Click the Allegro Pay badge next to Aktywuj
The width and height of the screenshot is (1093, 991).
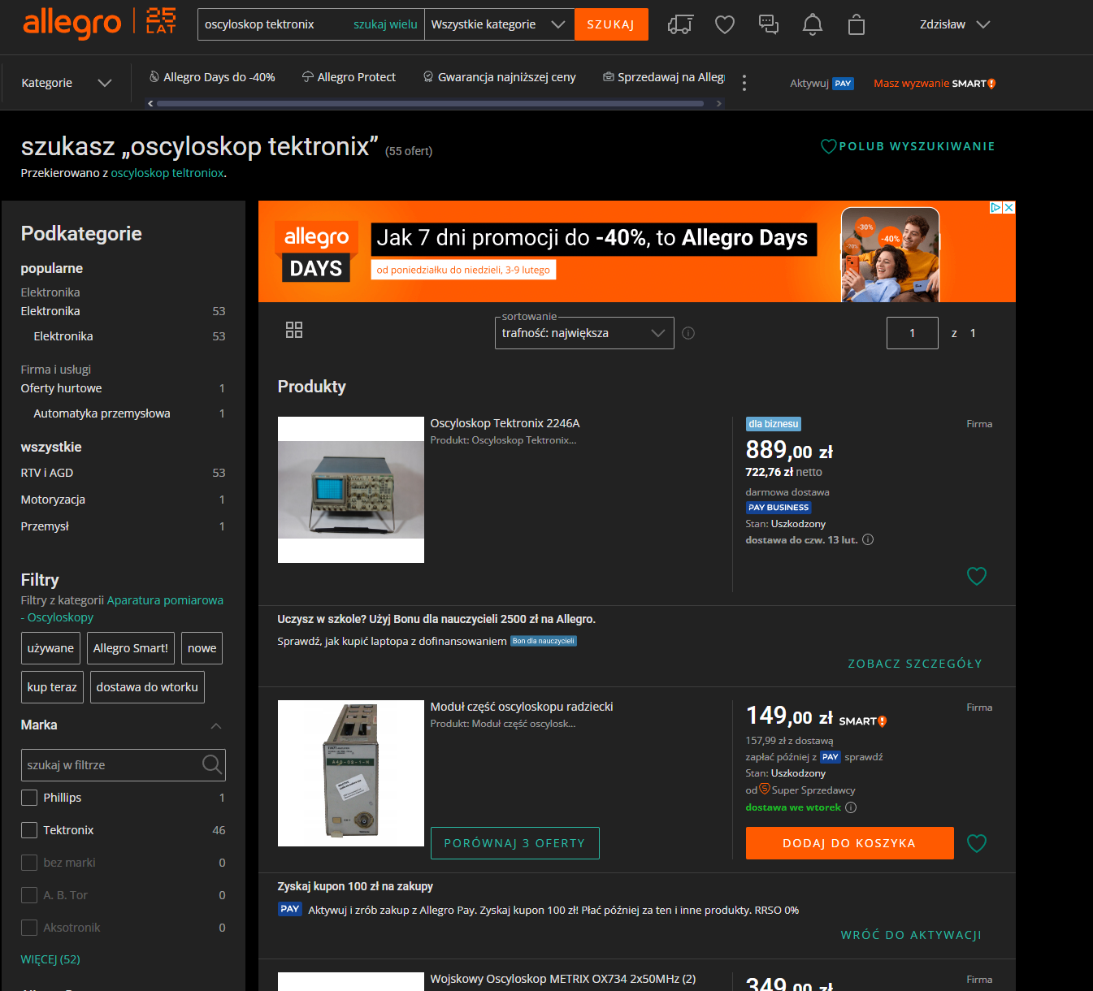[843, 84]
